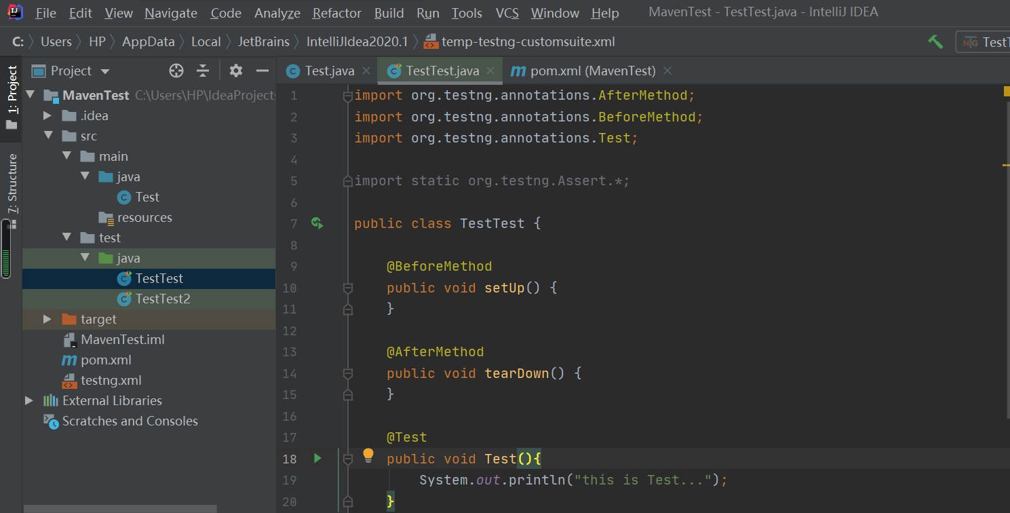Screen dimensions: 1010x513
Task: Click IntelliJIdea2020.1 breadcrumb in navigation bar
Action: pos(357,42)
